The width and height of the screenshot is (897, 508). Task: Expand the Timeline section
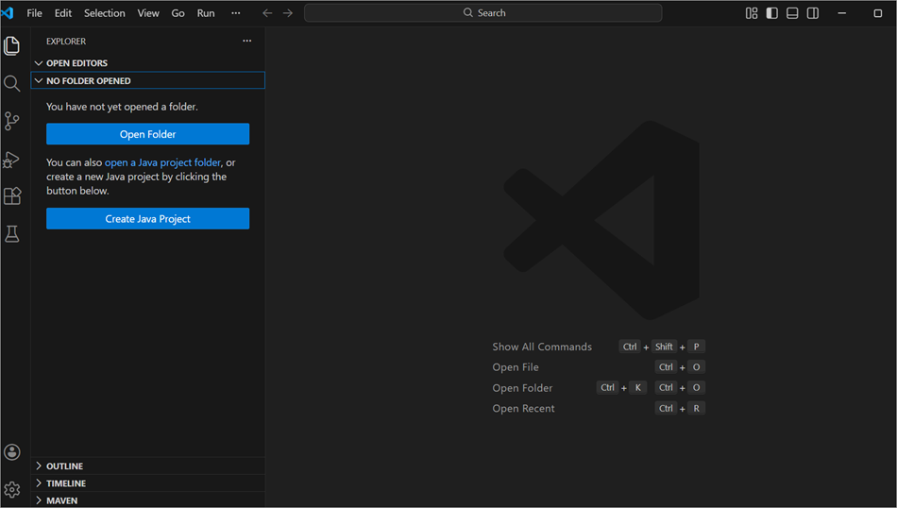(x=147, y=483)
